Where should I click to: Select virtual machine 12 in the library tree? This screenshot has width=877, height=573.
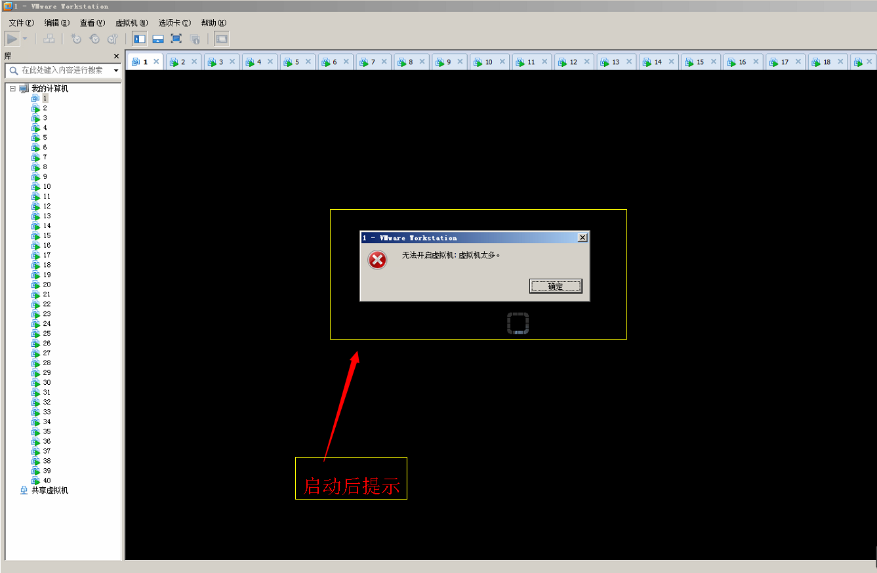coord(47,206)
